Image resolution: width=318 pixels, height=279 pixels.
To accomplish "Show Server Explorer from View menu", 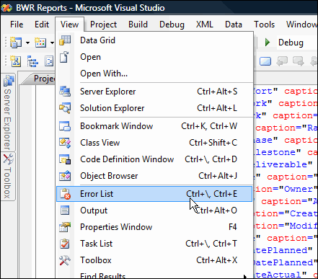I will tap(154, 92).
